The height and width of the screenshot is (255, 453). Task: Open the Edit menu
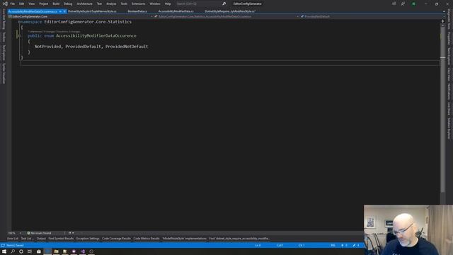click(x=22, y=4)
